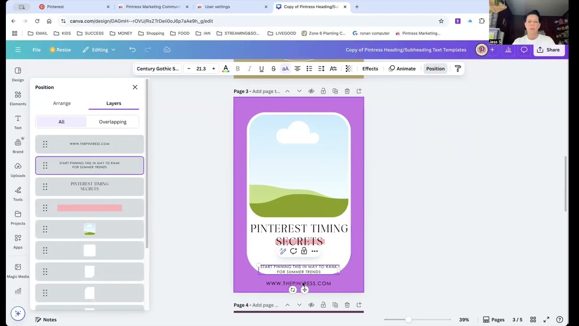
Task: Select the landscape image layer thumbnail
Action: tap(90, 229)
